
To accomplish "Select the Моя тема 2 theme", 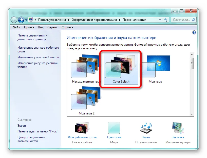I will 86,101.
